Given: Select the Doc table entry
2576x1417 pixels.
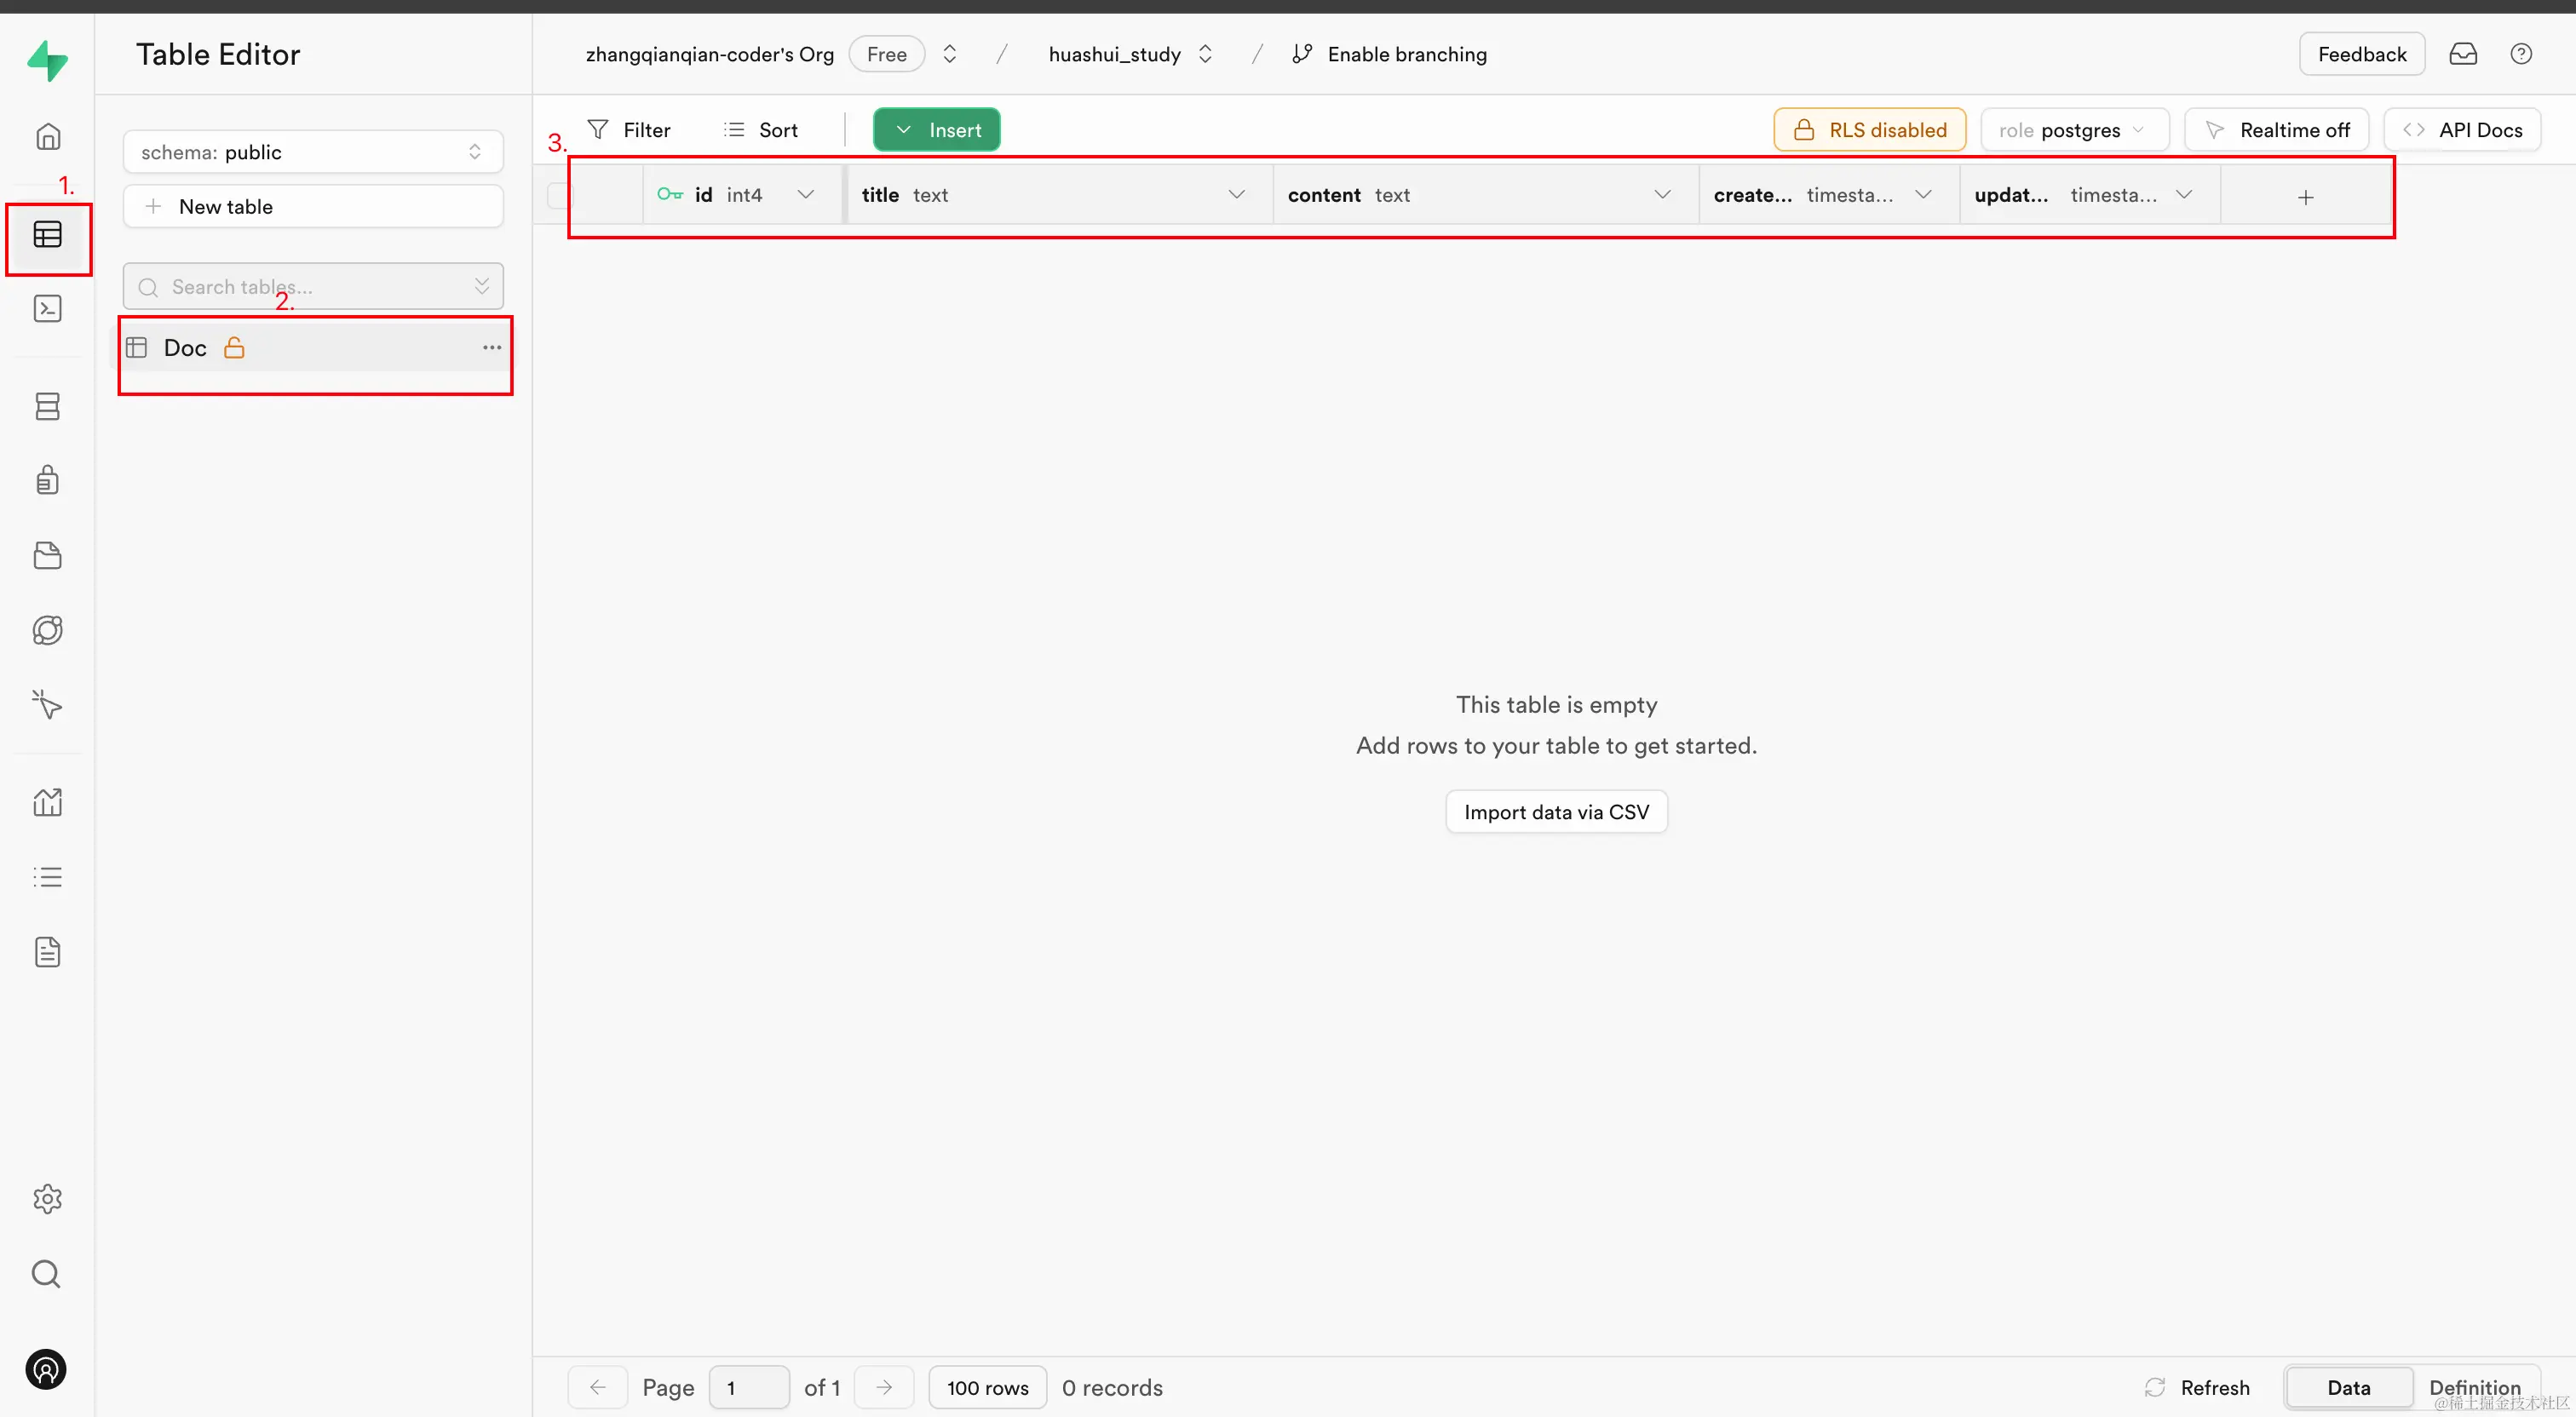Looking at the screenshot, I should pyautogui.click(x=186, y=348).
